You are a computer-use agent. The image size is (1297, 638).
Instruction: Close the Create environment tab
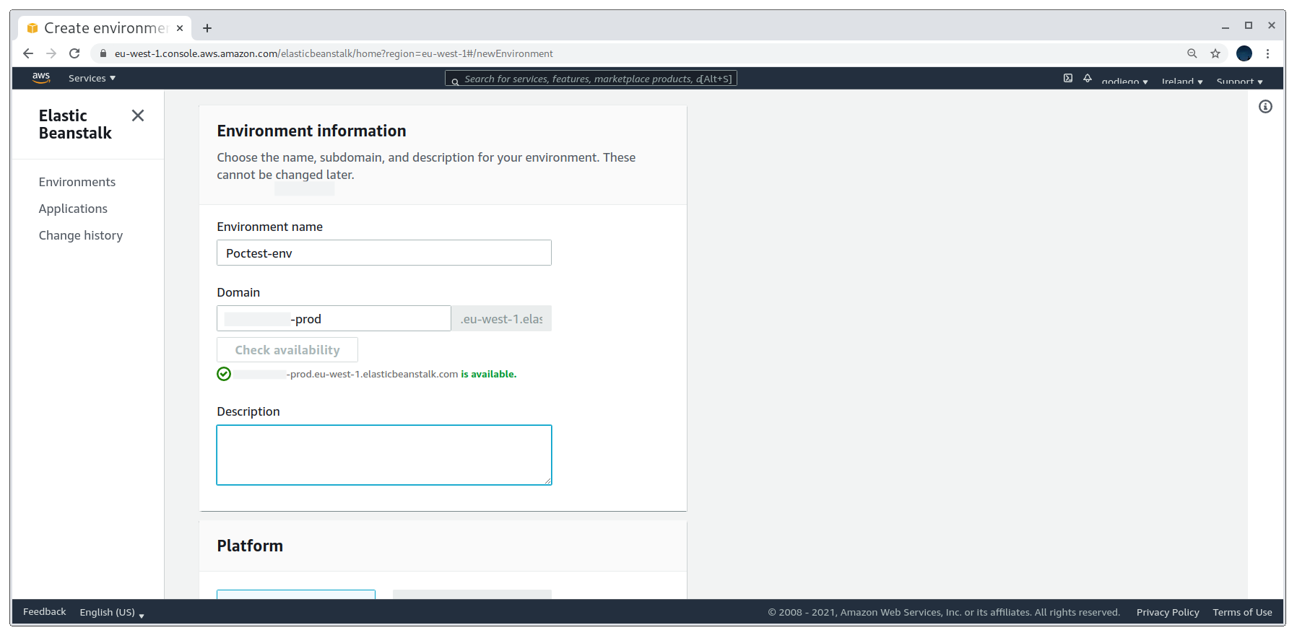[180, 28]
